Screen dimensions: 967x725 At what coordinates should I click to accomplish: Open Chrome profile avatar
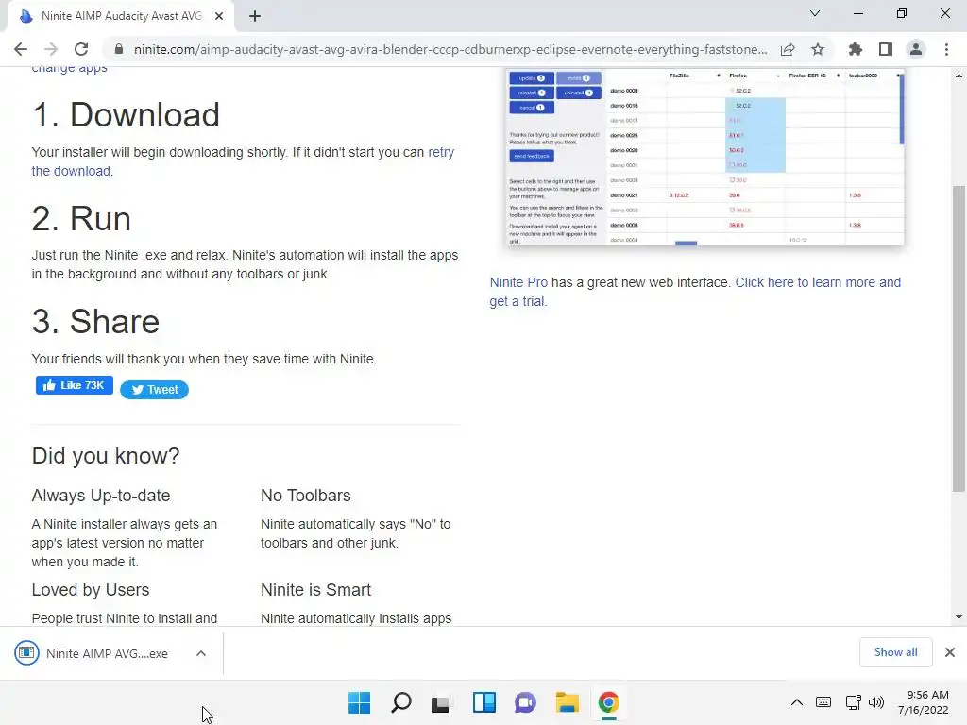pyautogui.click(x=916, y=49)
